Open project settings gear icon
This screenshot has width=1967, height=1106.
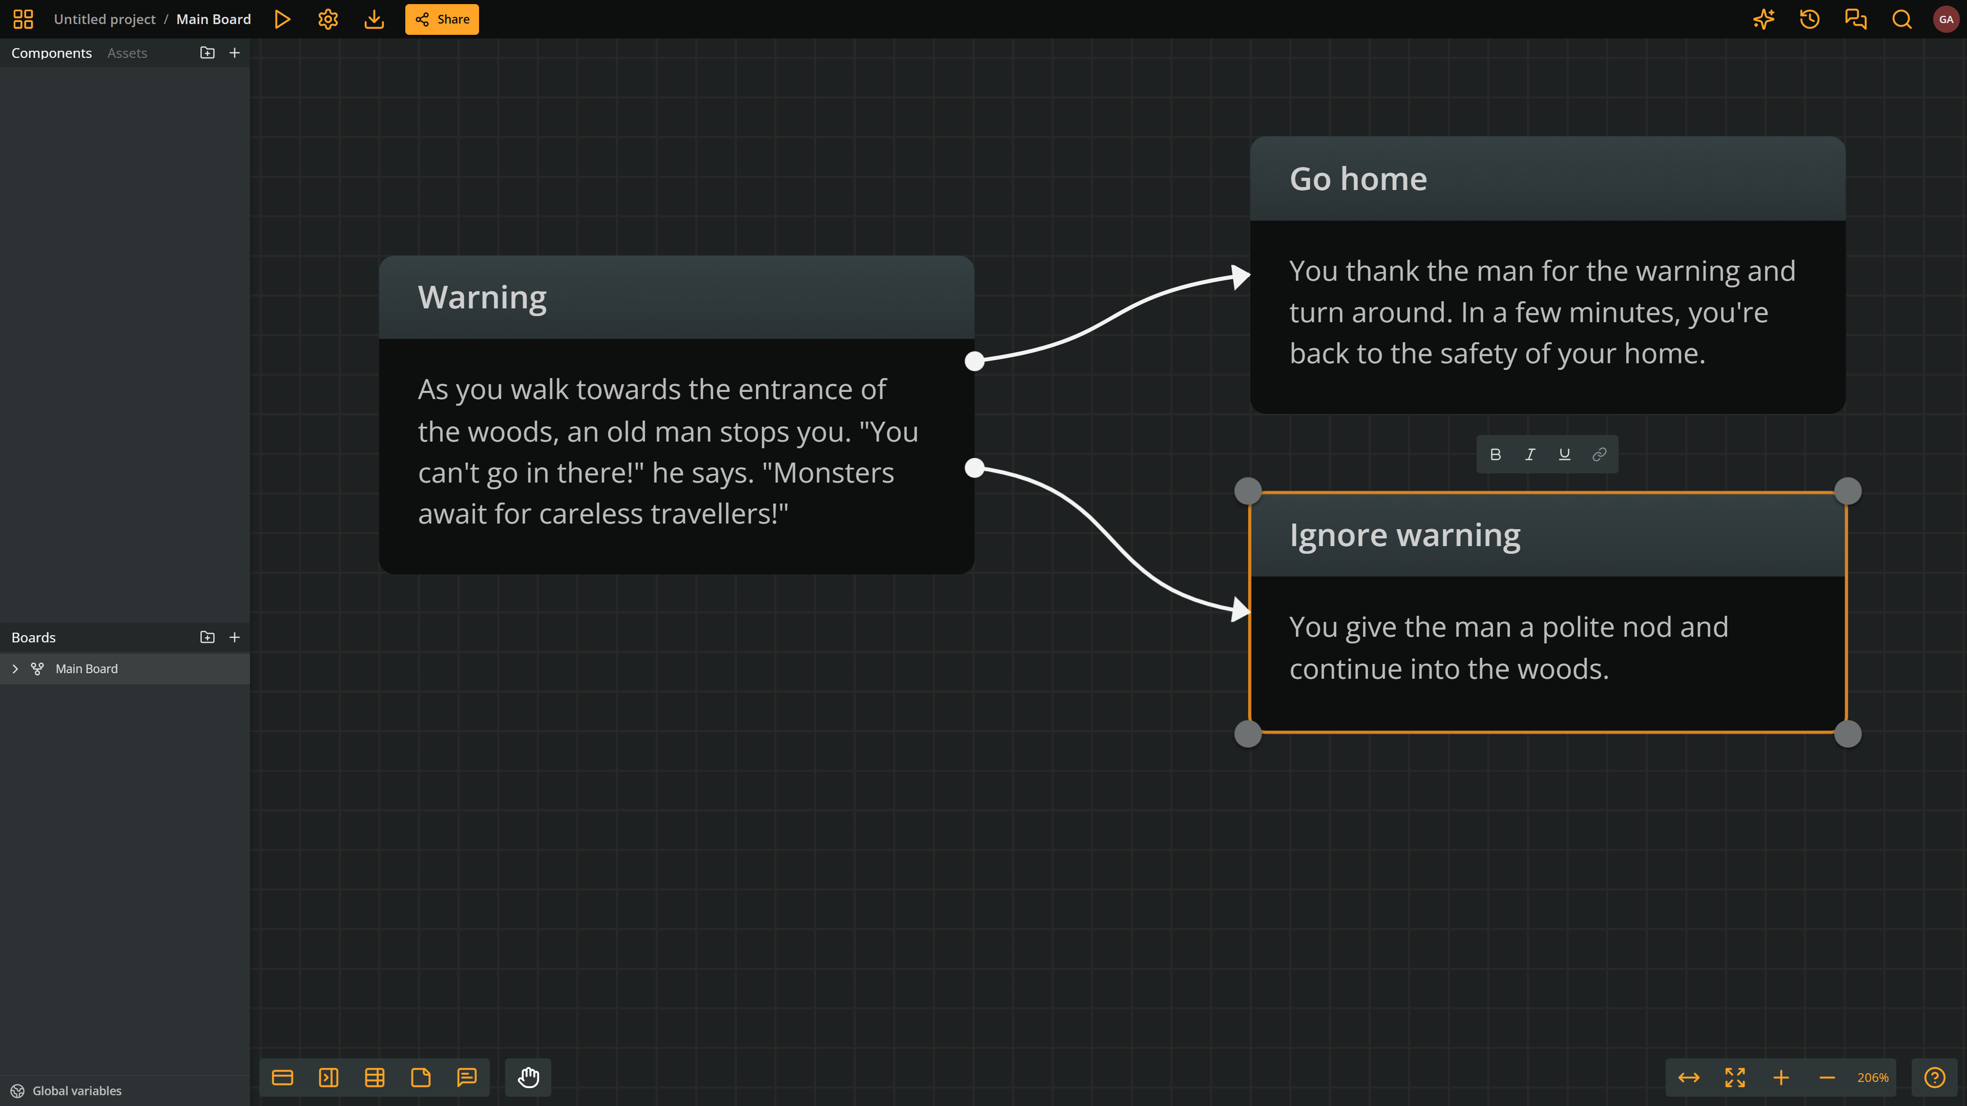[327, 19]
